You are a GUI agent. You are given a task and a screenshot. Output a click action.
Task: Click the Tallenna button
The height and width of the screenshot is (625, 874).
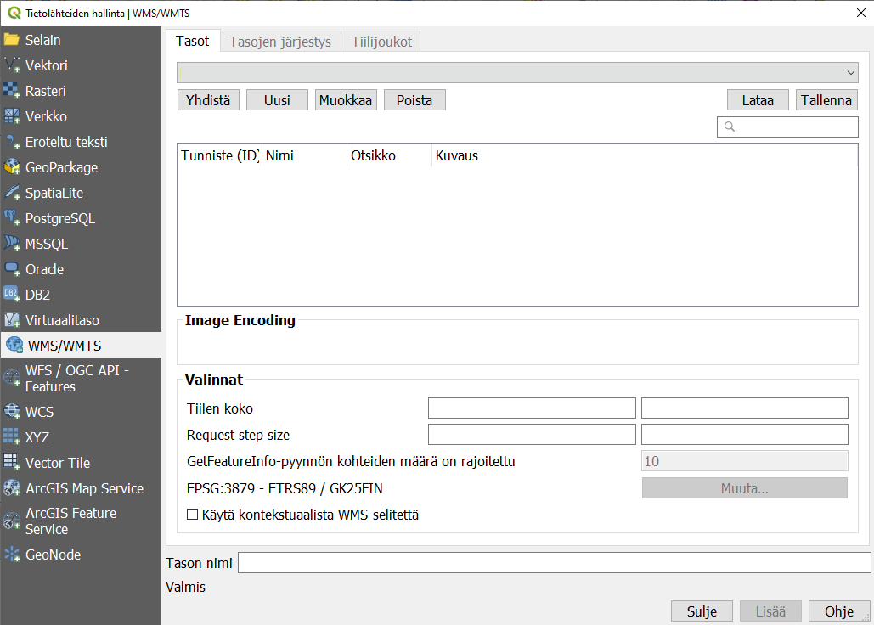(x=826, y=100)
